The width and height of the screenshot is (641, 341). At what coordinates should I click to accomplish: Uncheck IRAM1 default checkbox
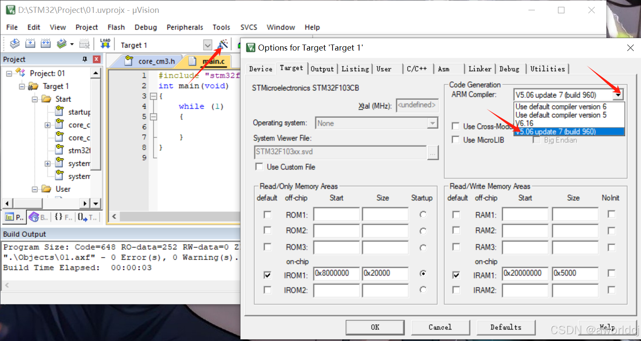click(456, 275)
